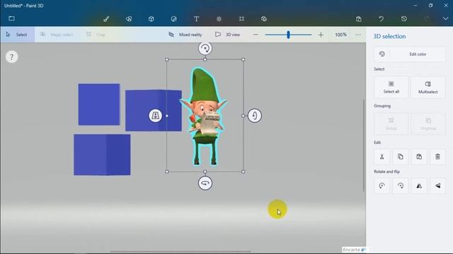Click the Select all button
Image resolution: width=453 pixels, height=254 pixels.
(391, 87)
